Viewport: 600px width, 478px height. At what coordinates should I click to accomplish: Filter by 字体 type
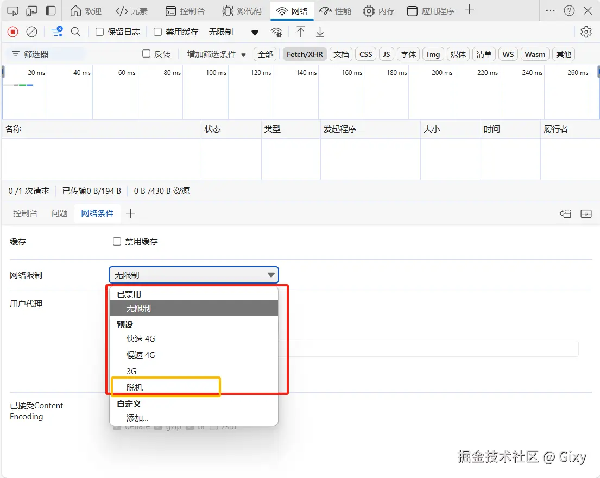408,54
